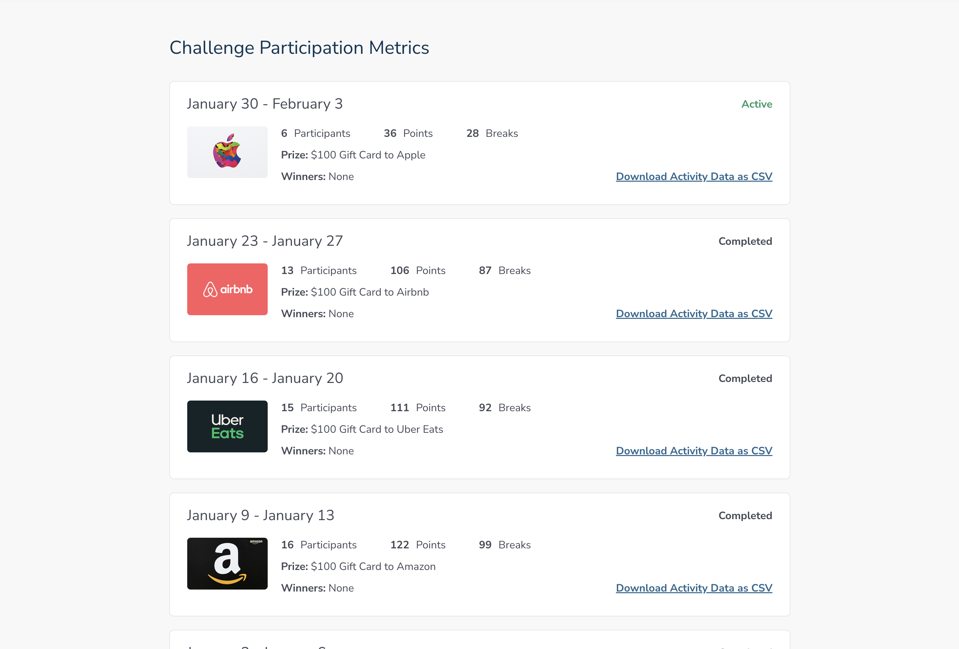Image resolution: width=959 pixels, height=649 pixels.
Task: Click the January 16 - January 20 title
Action: click(x=264, y=378)
